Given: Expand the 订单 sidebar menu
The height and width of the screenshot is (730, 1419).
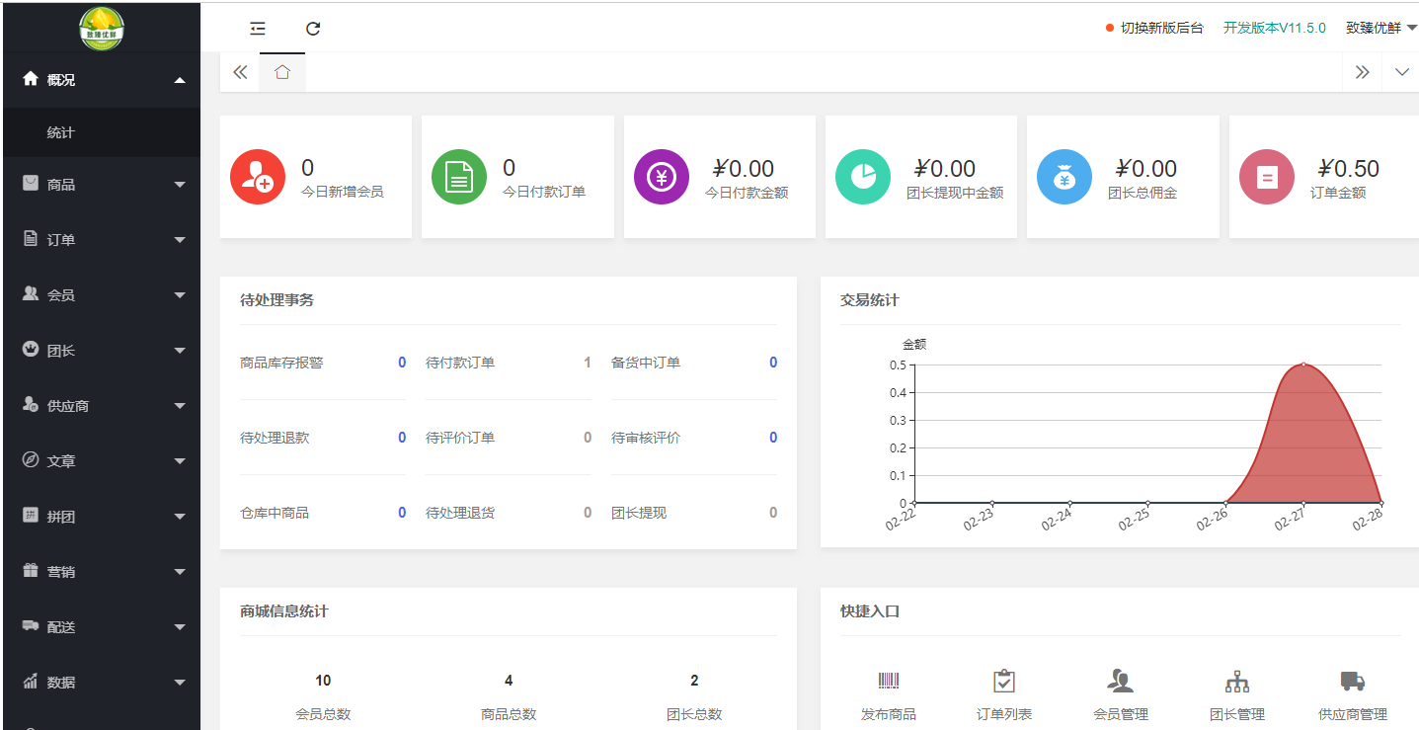Looking at the screenshot, I should [x=102, y=240].
